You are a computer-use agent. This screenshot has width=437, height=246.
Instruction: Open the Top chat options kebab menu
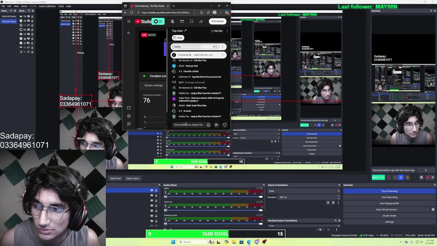click(227, 31)
